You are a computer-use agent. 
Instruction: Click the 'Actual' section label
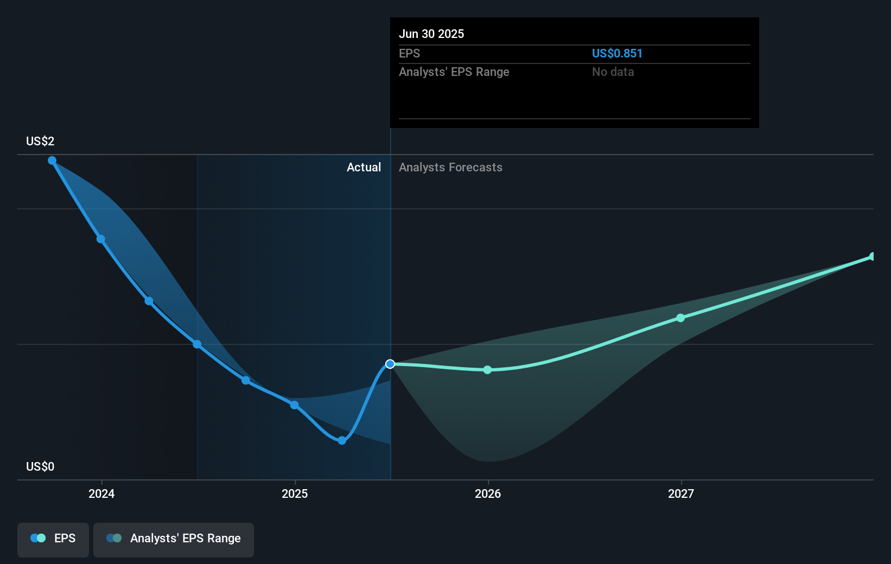pos(364,167)
